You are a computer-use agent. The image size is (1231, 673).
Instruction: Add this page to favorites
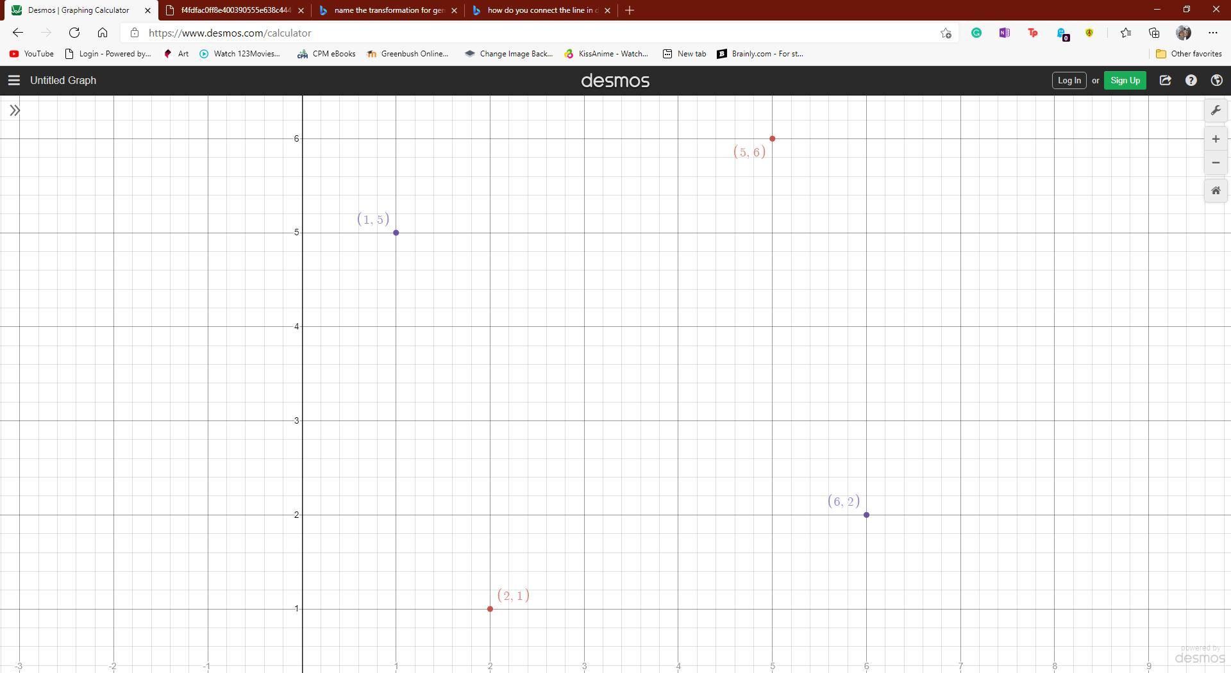946,33
